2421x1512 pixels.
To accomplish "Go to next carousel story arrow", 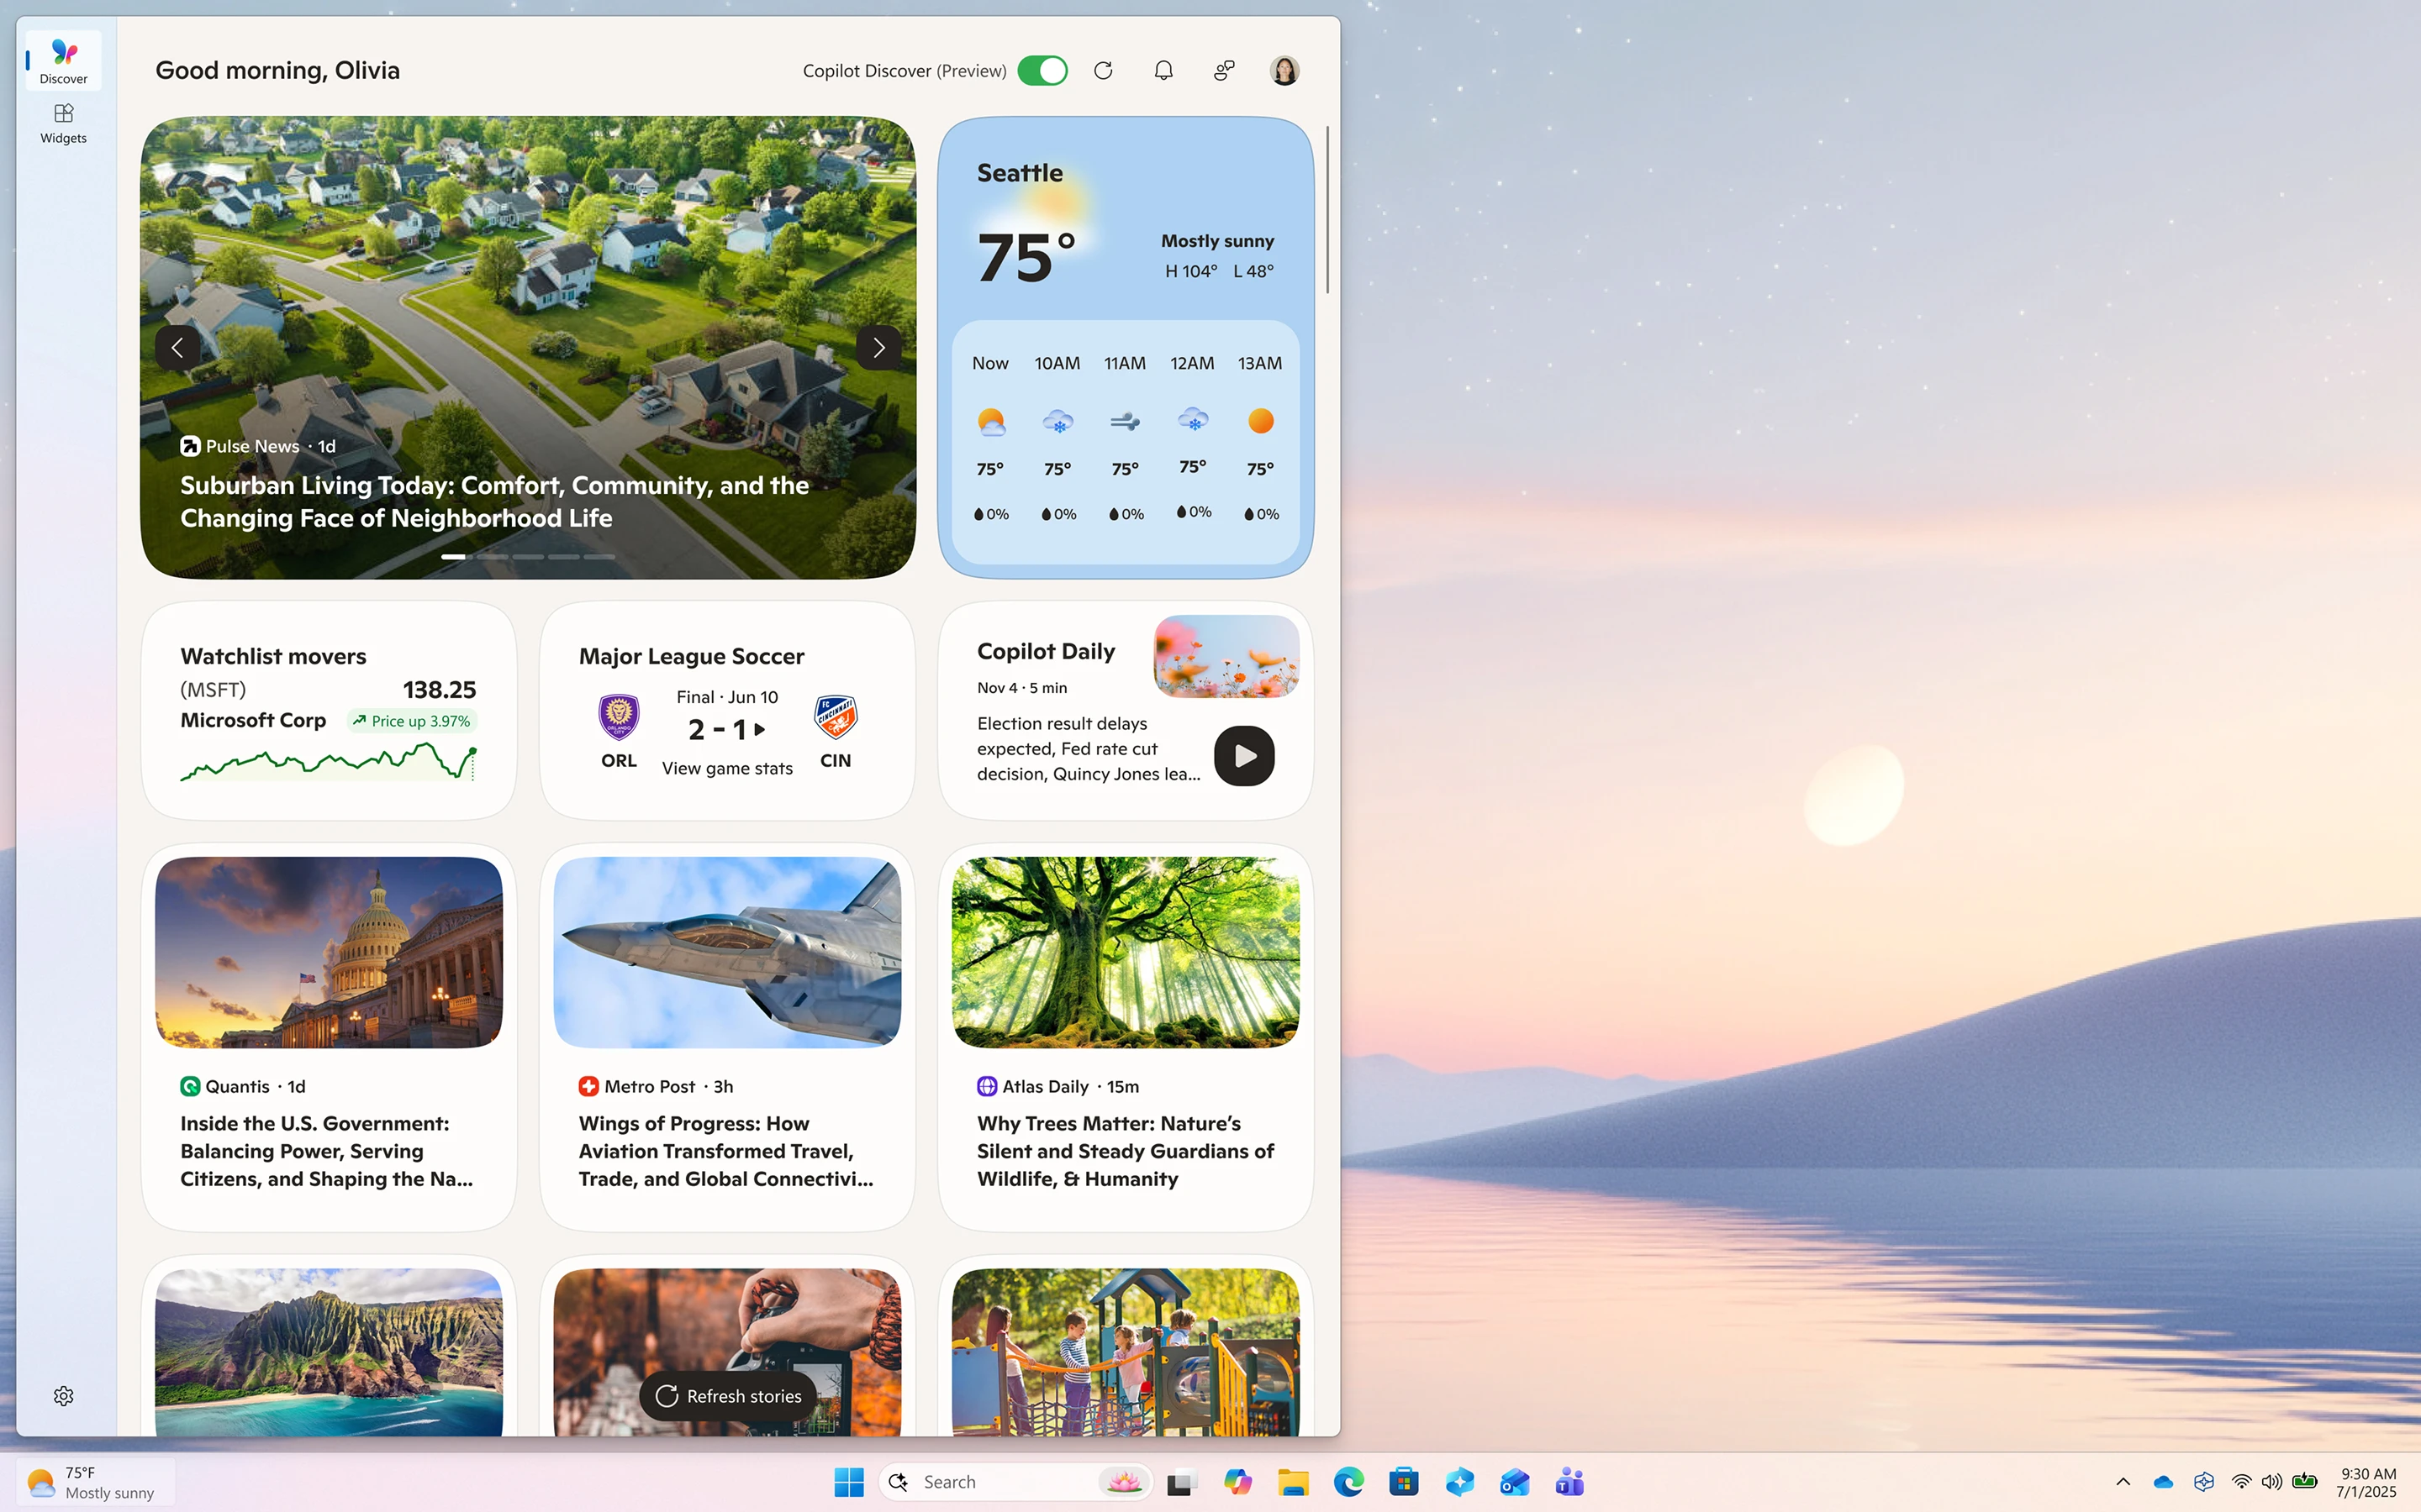I will pyautogui.click(x=878, y=348).
